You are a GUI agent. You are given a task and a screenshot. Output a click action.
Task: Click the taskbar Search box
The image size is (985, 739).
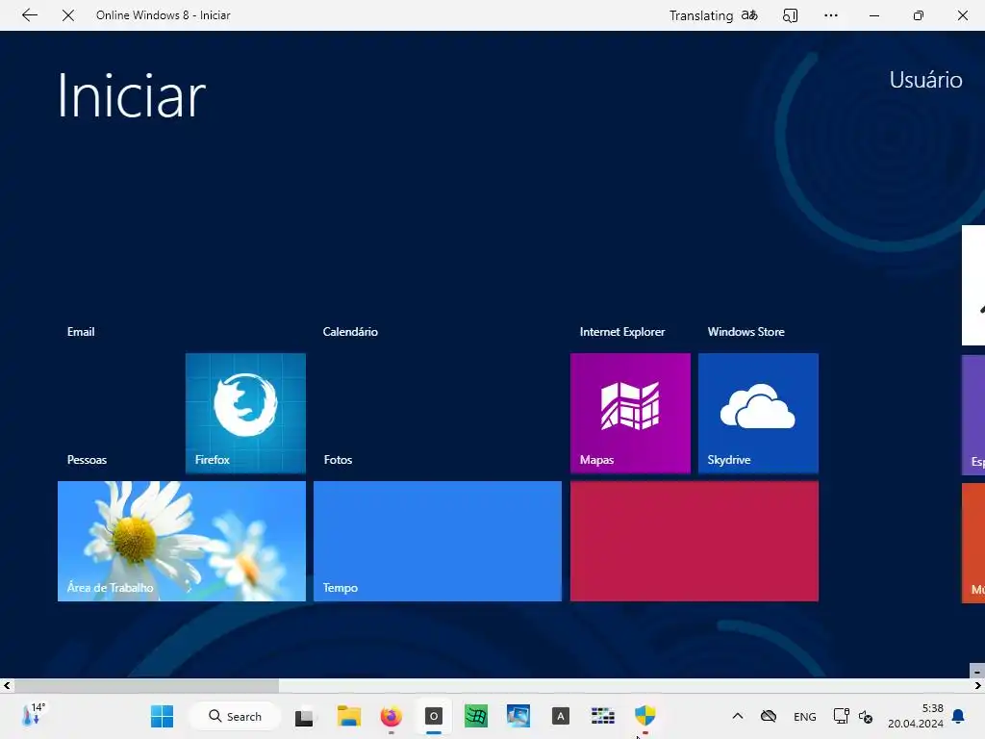point(235,716)
